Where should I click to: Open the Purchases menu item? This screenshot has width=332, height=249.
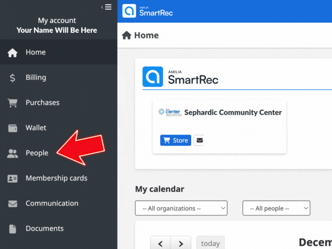42,103
